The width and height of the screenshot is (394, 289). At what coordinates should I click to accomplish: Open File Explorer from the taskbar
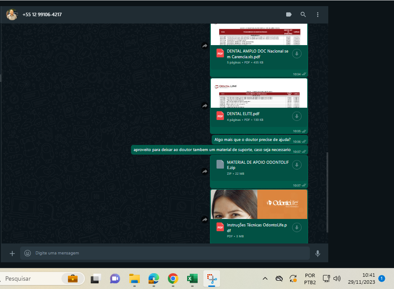point(135,278)
